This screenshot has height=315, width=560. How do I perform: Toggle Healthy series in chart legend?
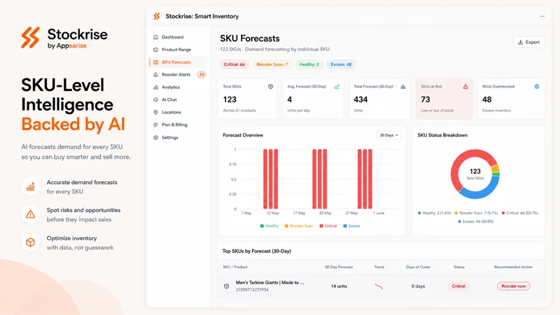[x=269, y=225]
